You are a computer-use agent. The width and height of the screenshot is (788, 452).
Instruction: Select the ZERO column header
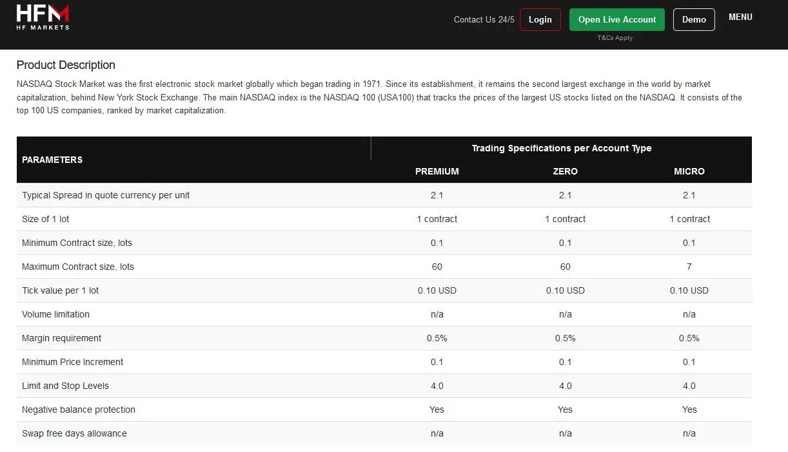pos(566,171)
